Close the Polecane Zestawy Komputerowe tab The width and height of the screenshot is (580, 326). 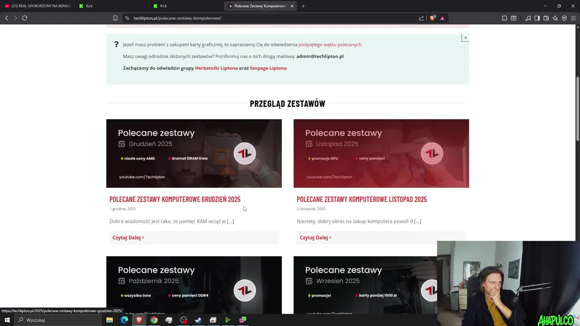[x=292, y=6]
